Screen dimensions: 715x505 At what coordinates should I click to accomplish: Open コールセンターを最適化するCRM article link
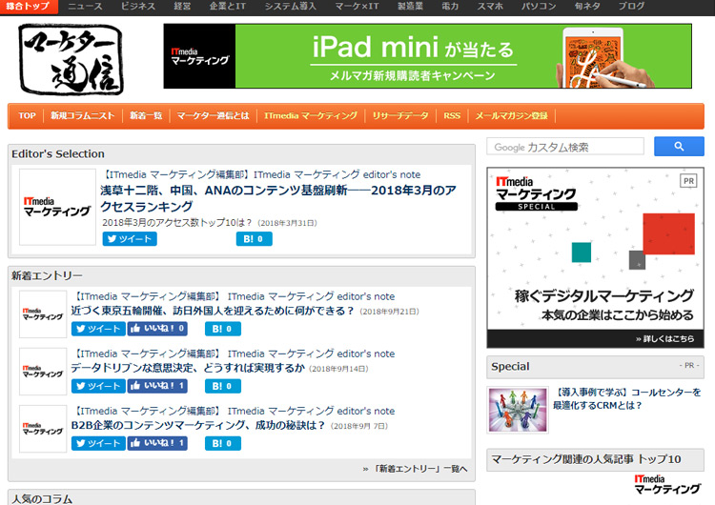[627, 399]
